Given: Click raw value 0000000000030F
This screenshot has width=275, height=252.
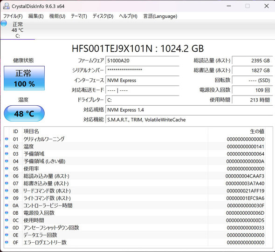Looking at the screenshot, I should pyautogui.click(x=246, y=205).
